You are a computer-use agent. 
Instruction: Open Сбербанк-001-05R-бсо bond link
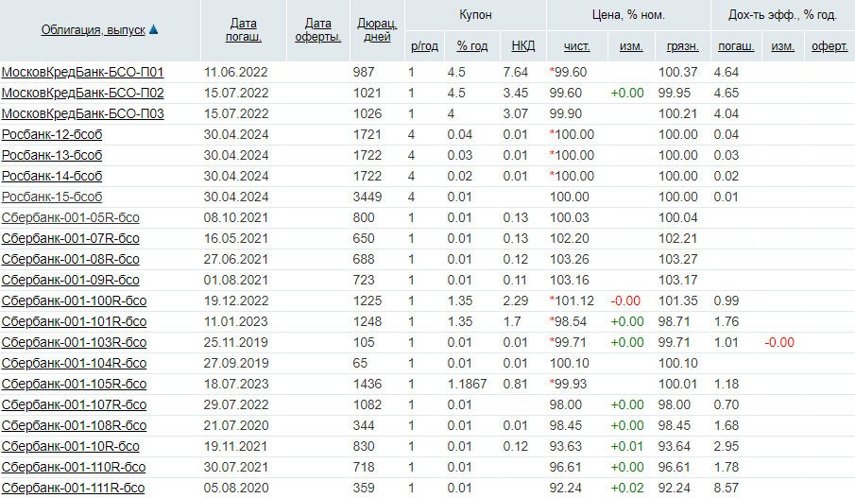[71, 217]
